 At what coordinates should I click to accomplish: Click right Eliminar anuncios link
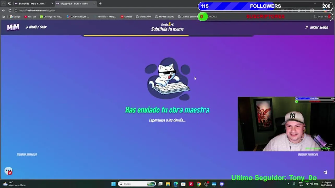click(x=308, y=154)
